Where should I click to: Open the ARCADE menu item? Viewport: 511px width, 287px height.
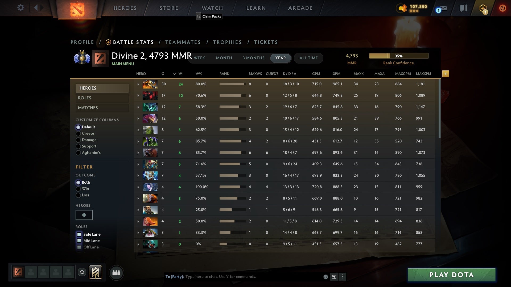click(300, 8)
